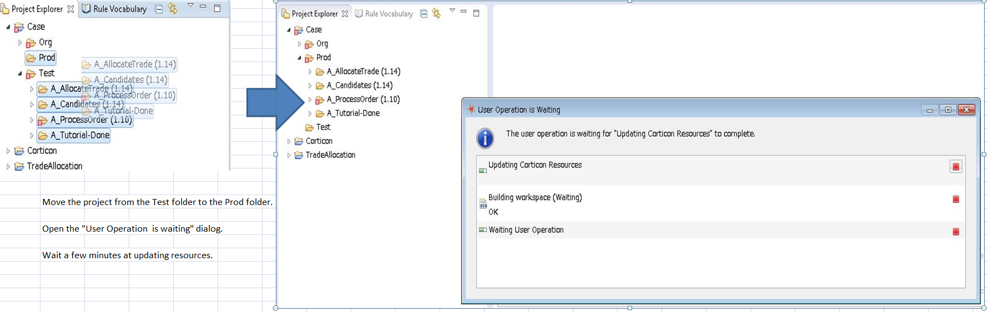
Task: Maximize the explorer view showing expanded Test folder
Action: [x=217, y=8]
